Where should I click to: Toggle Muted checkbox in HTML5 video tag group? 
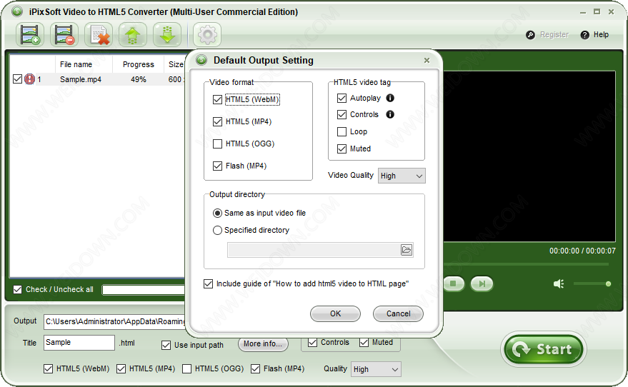[342, 149]
